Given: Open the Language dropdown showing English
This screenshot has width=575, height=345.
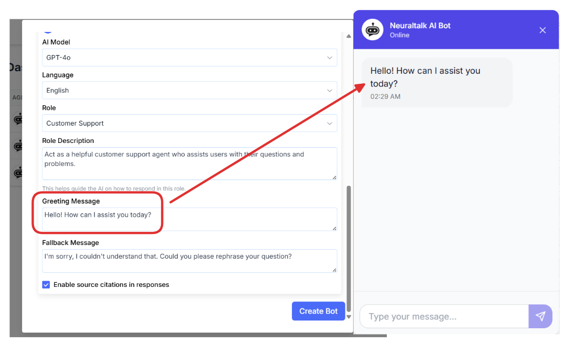Looking at the screenshot, I should click(x=190, y=91).
